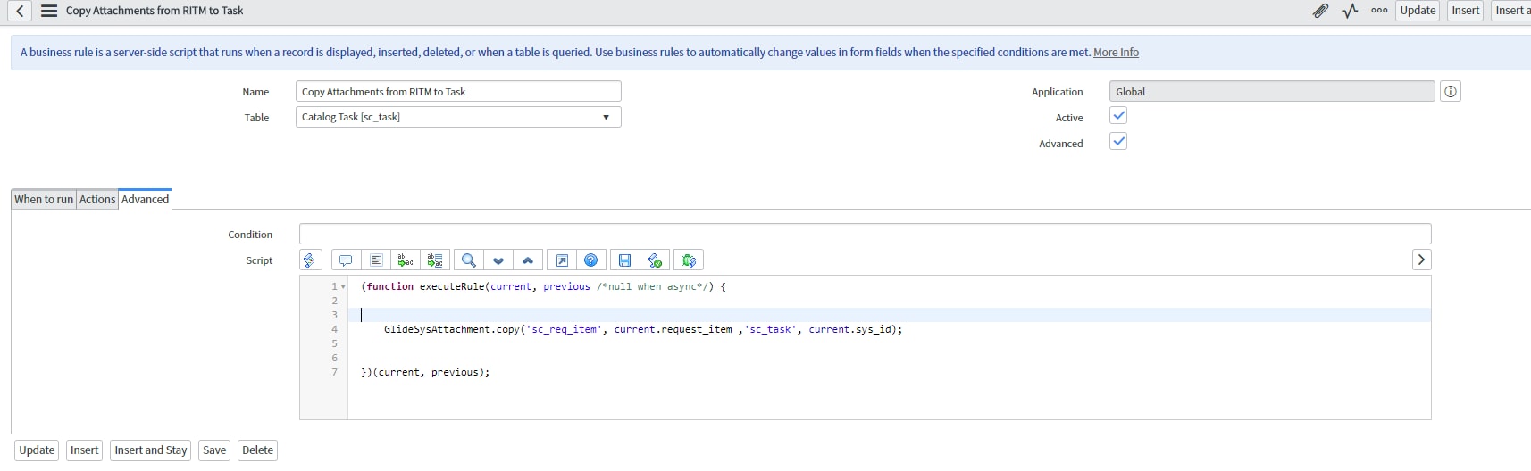Viewport: 1531px width, 471px height.
Task: Click the Application info icon
Action: (x=1451, y=91)
